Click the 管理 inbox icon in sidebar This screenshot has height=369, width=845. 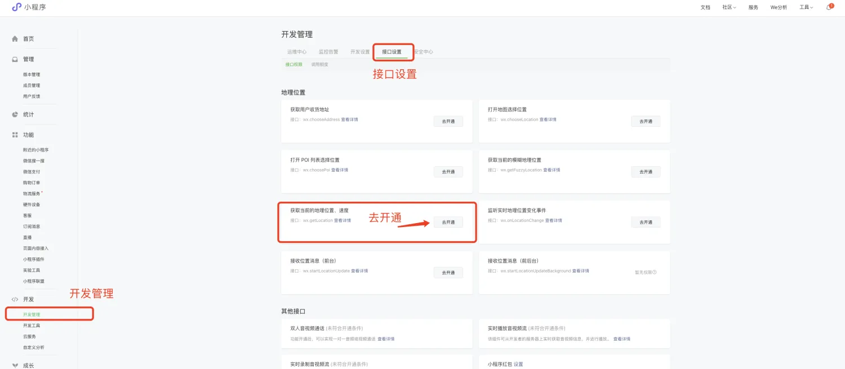(15, 59)
